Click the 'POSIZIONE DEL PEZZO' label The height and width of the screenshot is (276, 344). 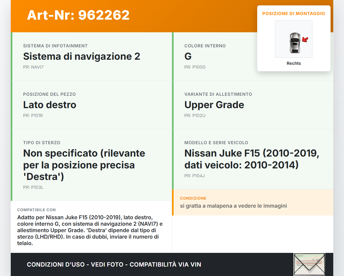click(x=49, y=94)
